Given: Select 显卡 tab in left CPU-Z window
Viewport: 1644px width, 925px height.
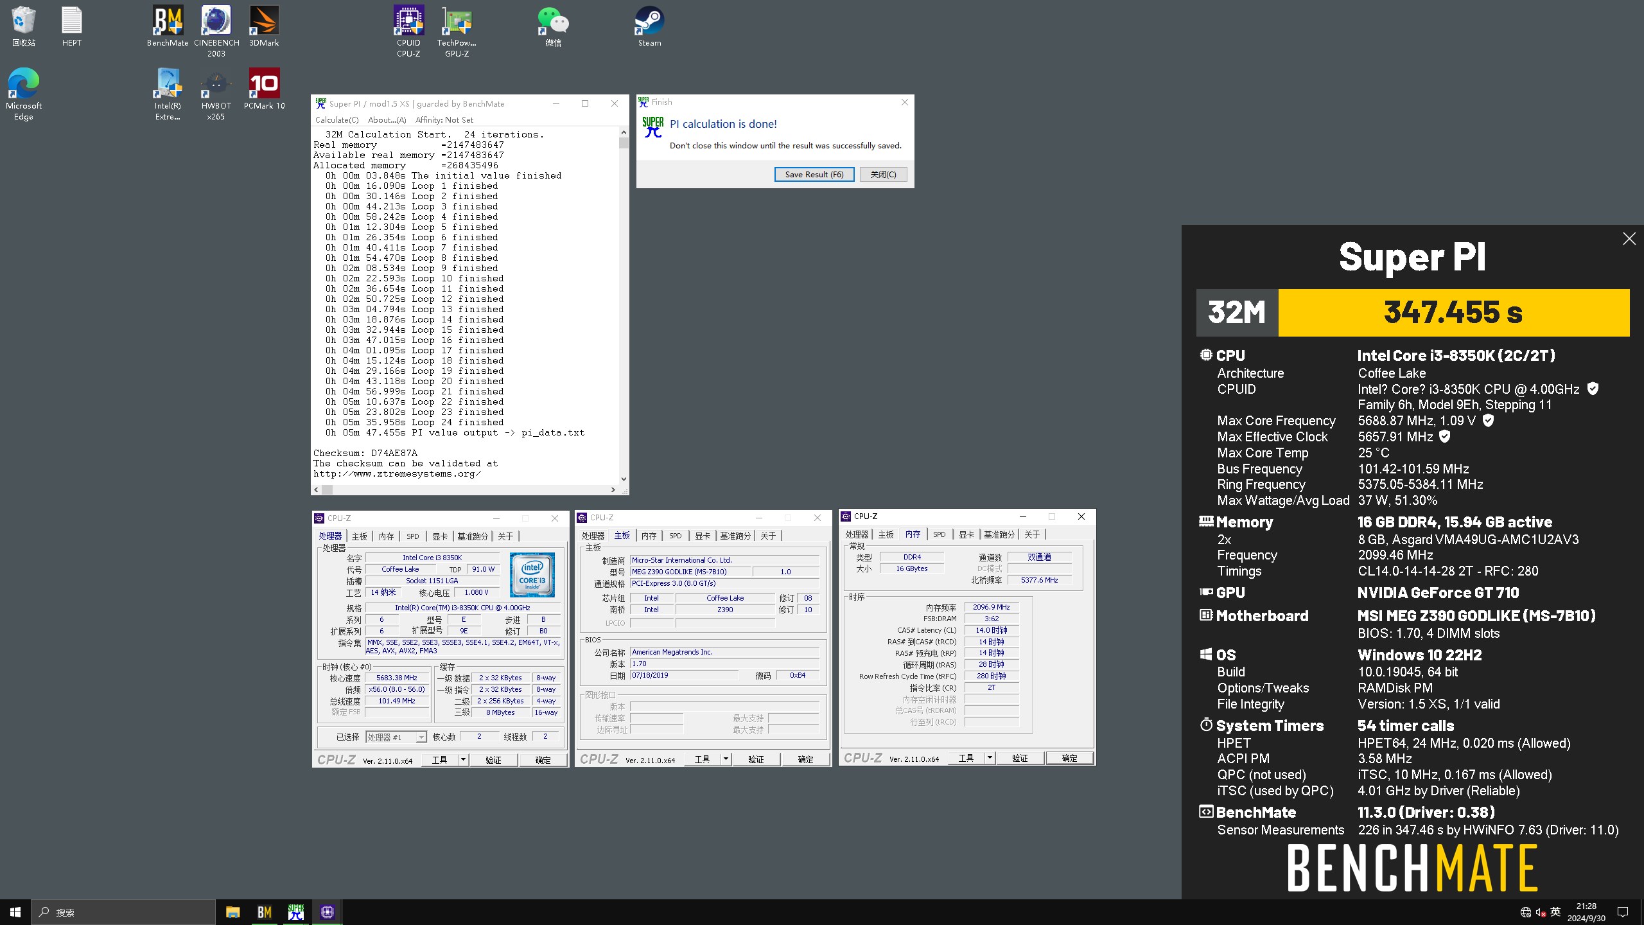Looking at the screenshot, I should tap(440, 536).
